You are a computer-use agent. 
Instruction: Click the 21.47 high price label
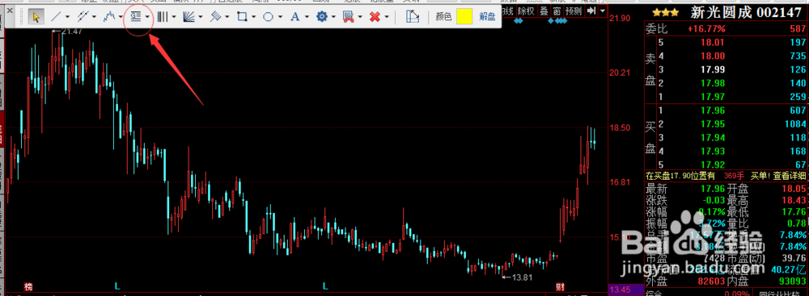pos(72,32)
